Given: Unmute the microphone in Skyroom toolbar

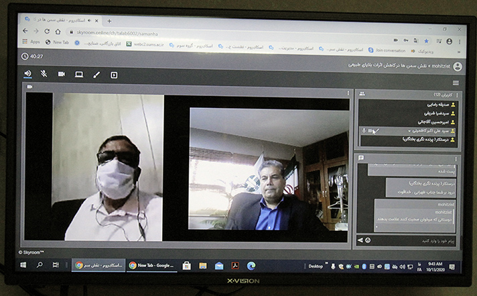Looking at the screenshot, I should point(44,74).
